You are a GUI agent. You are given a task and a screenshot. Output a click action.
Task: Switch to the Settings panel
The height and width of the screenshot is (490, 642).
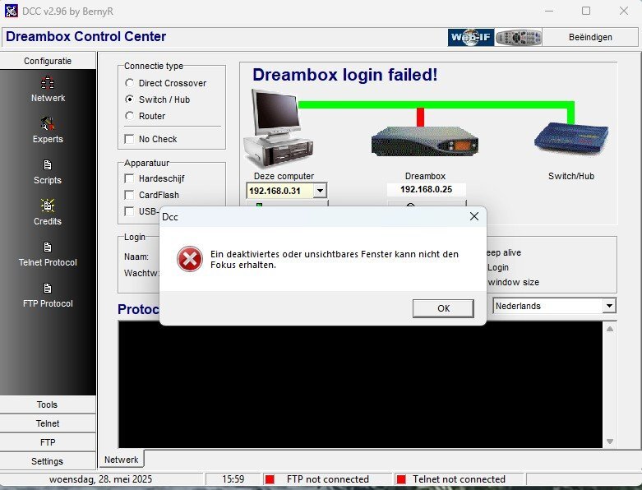click(48, 461)
